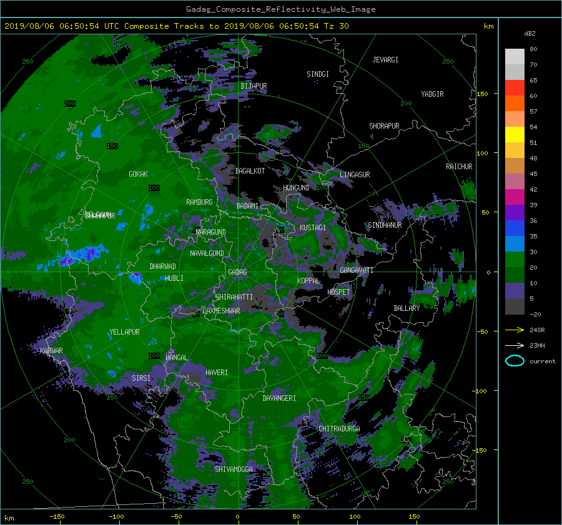Click the JEVARGI city label

(385, 60)
